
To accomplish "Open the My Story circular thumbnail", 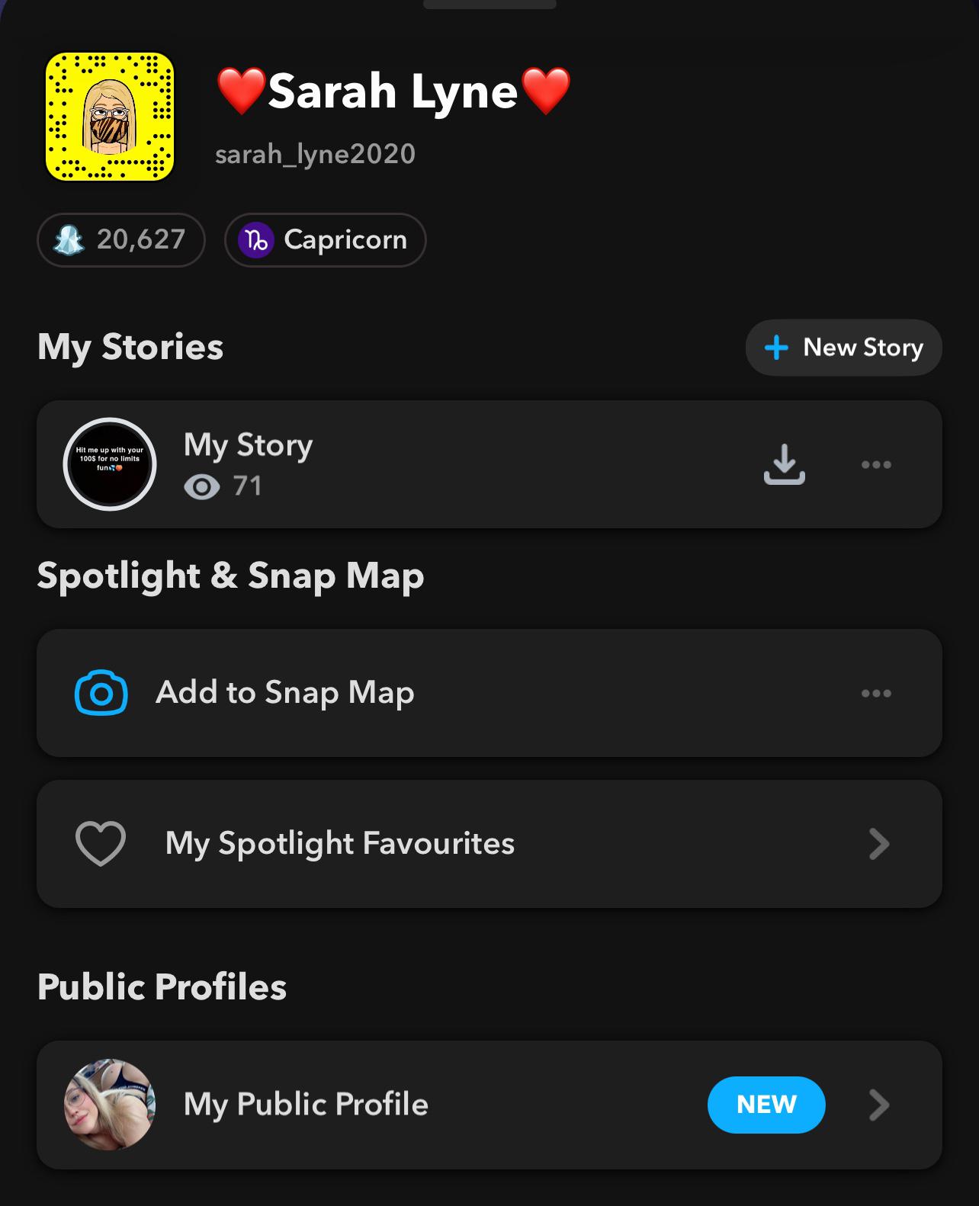I will coord(110,464).
